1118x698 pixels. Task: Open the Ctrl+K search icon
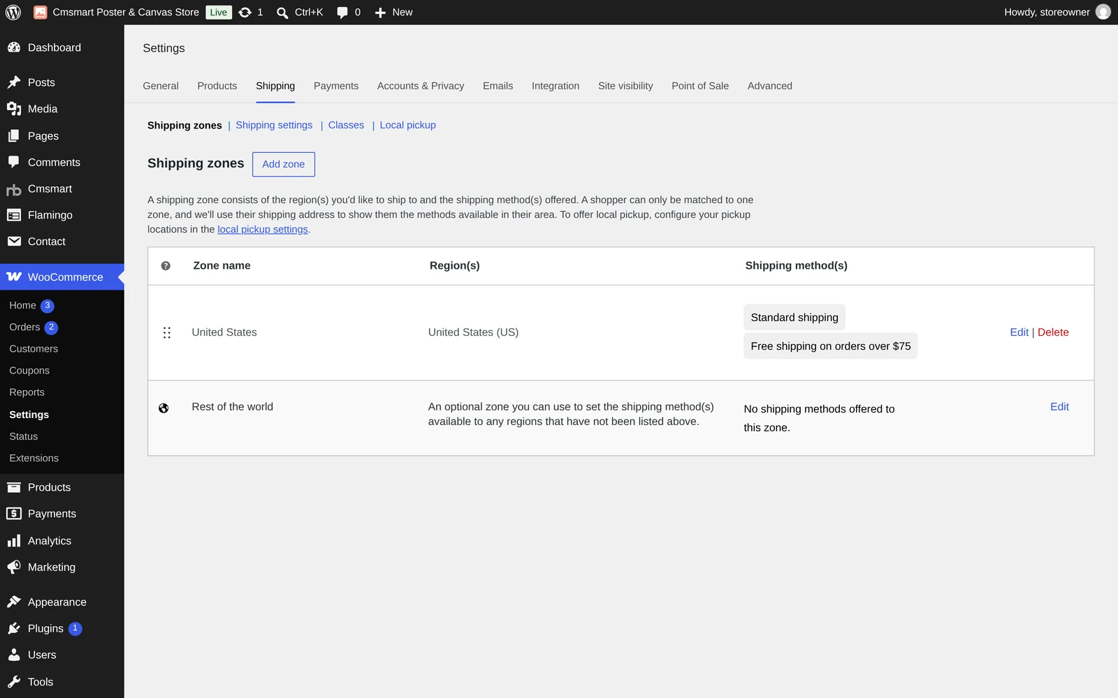(x=282, y=13)
